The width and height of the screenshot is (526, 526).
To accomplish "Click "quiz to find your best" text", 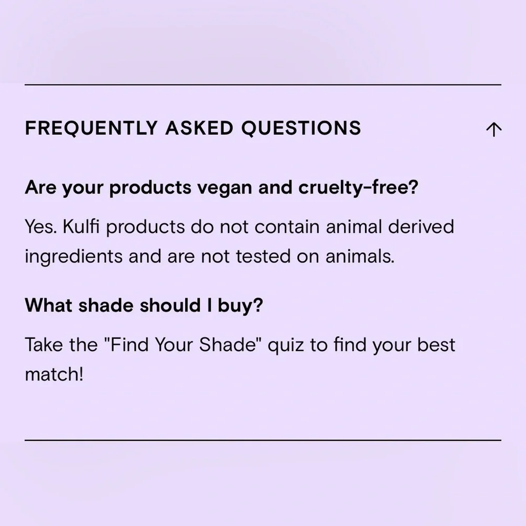I will coord(361,345).
